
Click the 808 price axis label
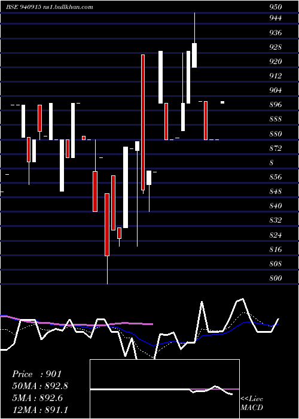click(x=276, y=264)
